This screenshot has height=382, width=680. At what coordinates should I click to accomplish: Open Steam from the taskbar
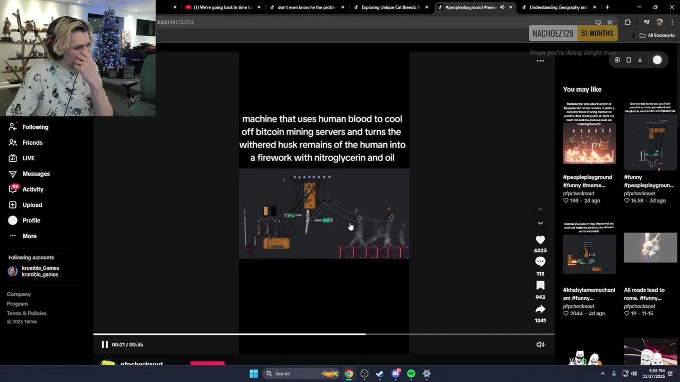[x=380, y=374]
